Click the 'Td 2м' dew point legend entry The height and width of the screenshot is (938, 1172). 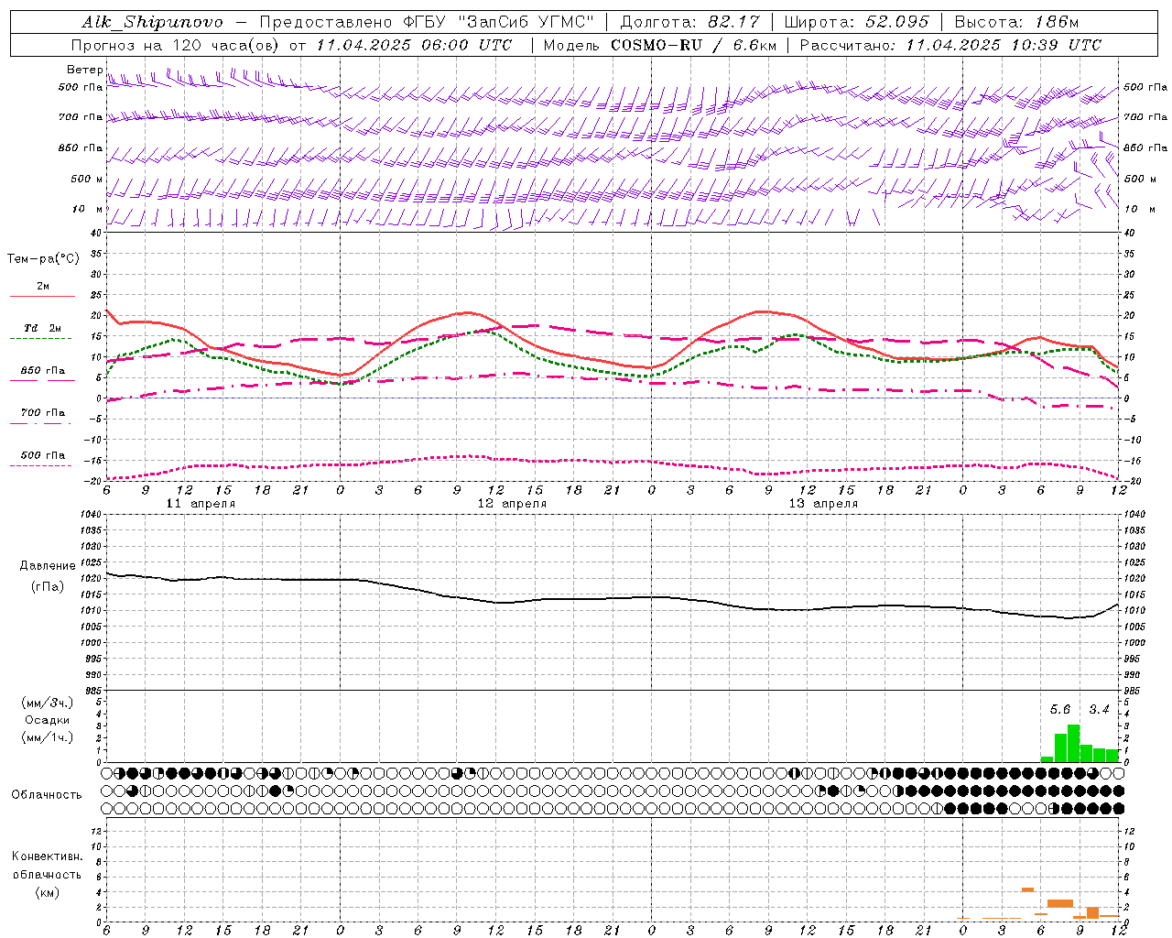tap(42, 328)
